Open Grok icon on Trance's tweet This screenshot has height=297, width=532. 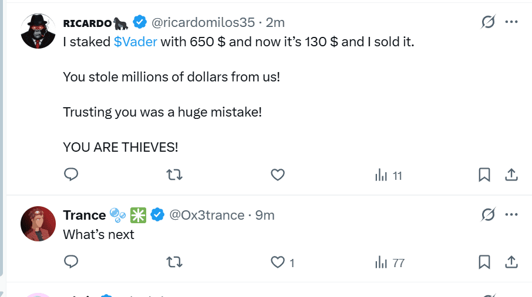tap(487, 215)
